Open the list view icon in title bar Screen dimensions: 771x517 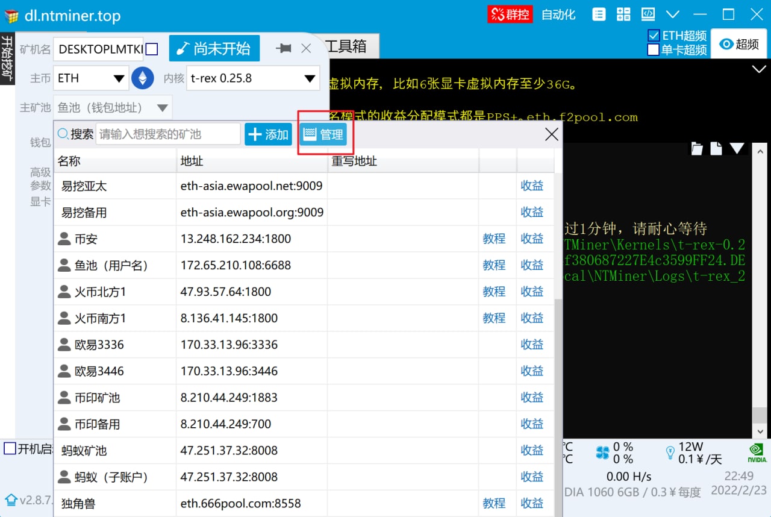pos(598,14)
